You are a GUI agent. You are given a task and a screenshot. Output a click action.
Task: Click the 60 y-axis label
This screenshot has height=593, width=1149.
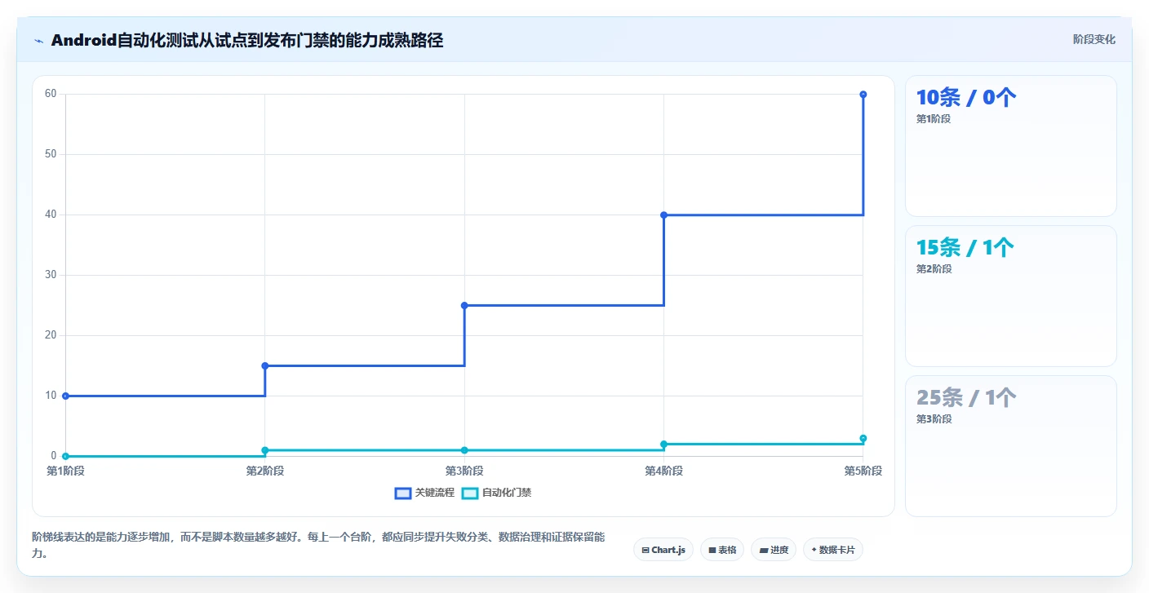[x=51, y=94]
